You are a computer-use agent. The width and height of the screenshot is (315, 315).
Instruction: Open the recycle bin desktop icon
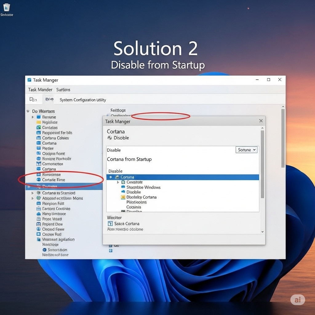coord(6,7)
